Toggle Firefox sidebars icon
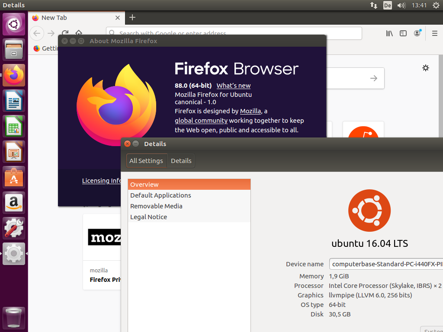 (x=403, y=33)
